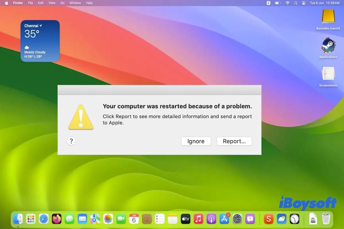Dismiss the alert by clicking Ignore

(x=196, y=141)
